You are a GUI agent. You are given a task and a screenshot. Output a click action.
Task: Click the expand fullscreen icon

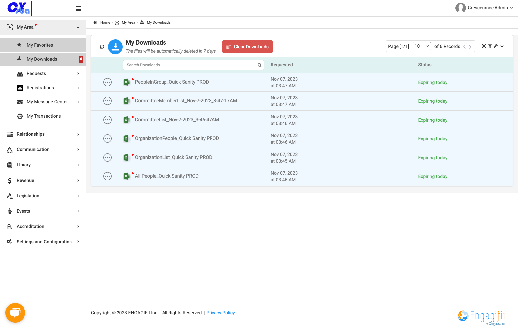(x=484, y=46)
